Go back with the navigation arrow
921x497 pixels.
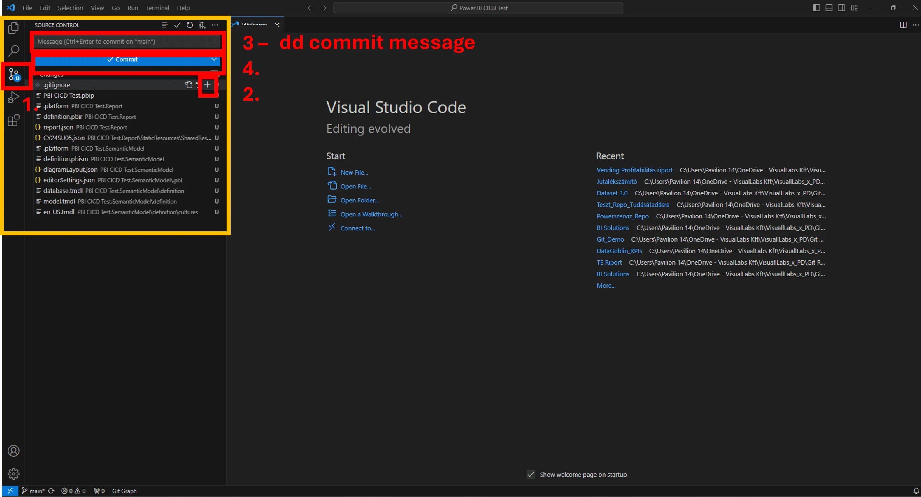[x=310, y=8]
